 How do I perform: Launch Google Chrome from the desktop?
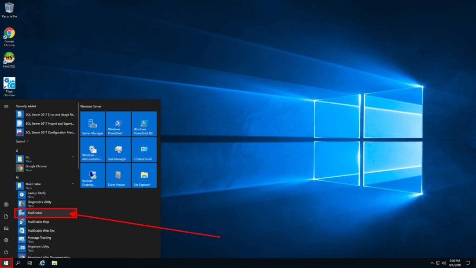(x=9, y=33)
